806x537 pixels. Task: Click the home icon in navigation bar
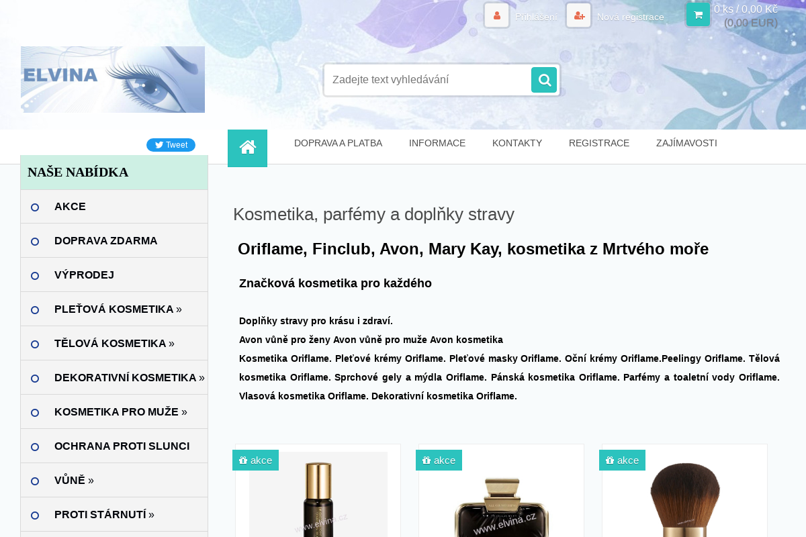[x=247, y=148]
